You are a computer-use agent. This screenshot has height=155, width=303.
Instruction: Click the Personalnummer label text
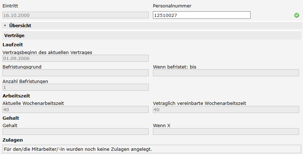[172, 6]
